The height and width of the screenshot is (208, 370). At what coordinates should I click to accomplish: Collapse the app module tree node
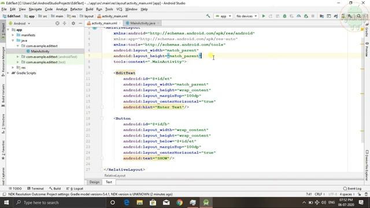click(9, 29)
